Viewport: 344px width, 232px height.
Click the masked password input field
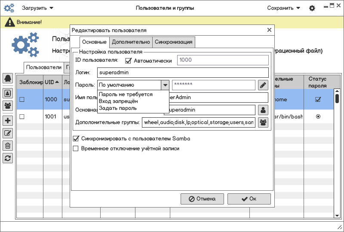(x=214, y=85)
